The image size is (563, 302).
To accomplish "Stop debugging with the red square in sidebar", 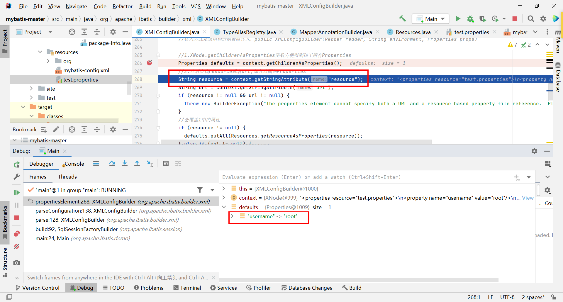I will 17,218.
